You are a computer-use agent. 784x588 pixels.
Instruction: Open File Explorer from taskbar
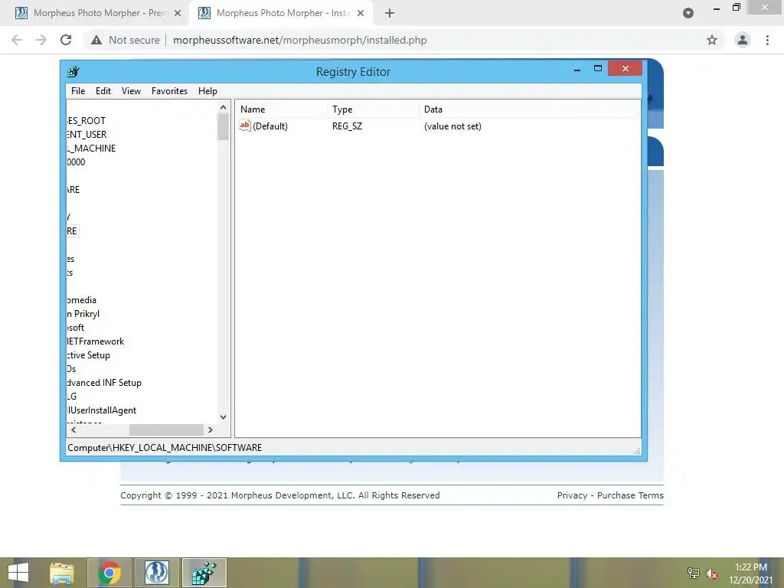(x=62, y=573)
